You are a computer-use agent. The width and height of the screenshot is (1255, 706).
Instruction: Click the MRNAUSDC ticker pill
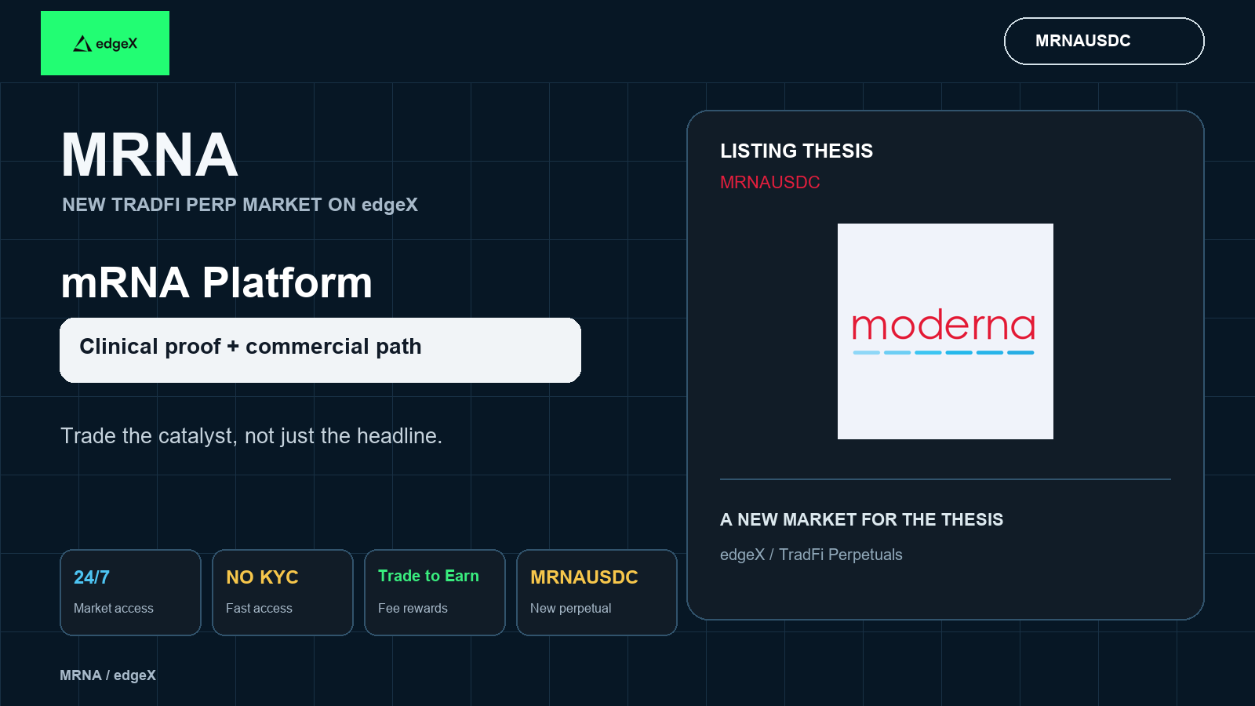(1104, 41)
